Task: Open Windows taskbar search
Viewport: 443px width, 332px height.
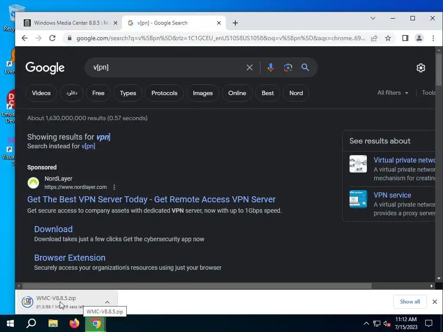Action: click(31, 323)
